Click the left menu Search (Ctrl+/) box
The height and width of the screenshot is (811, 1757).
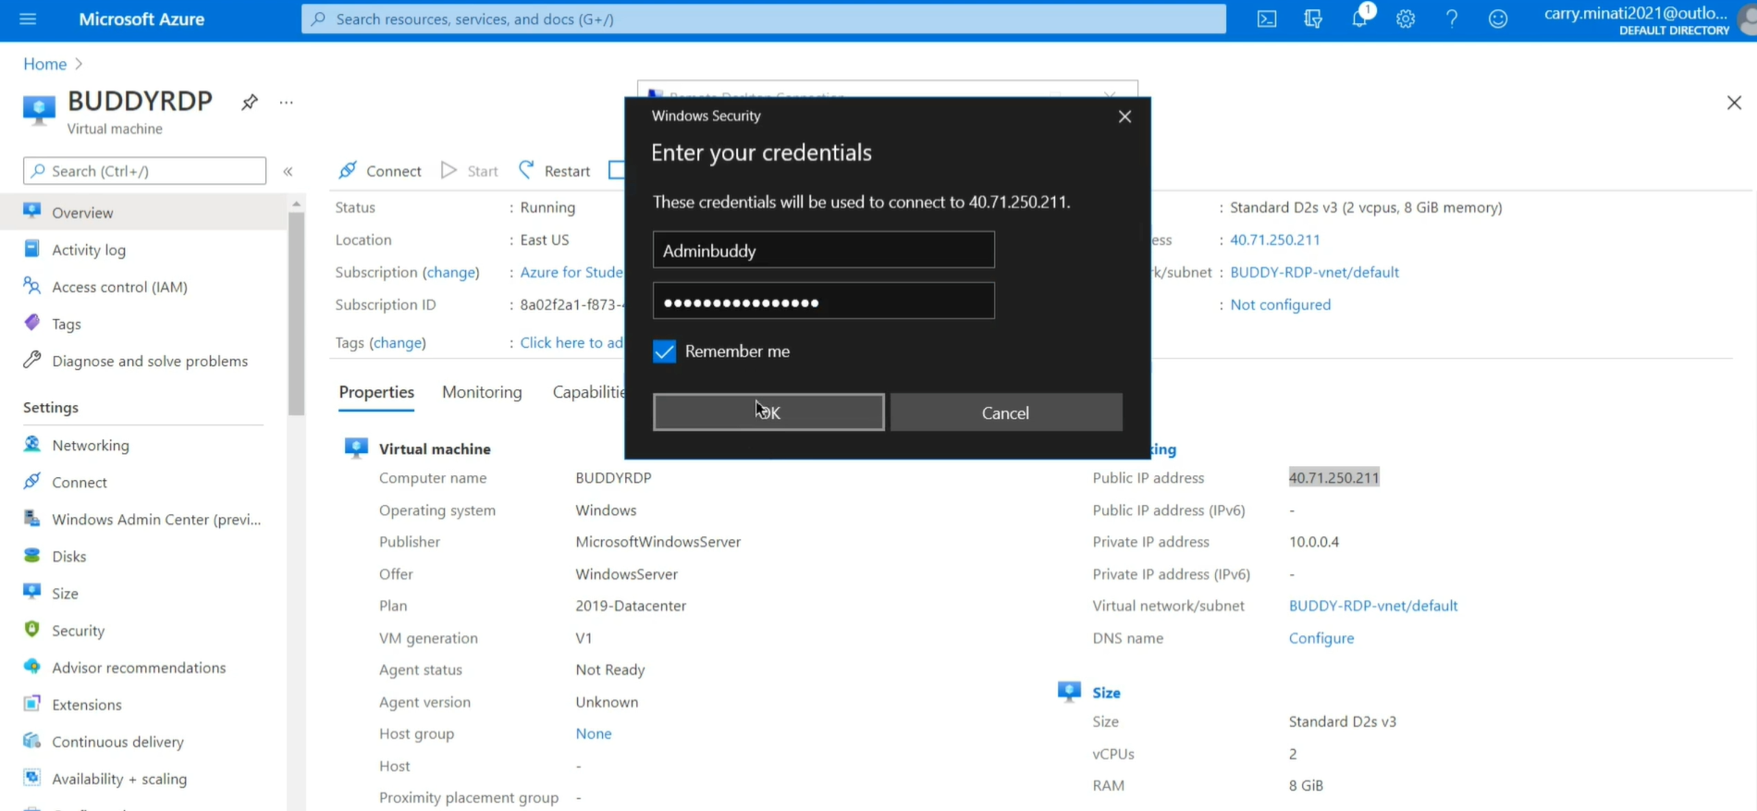click(x=144, y=171)
